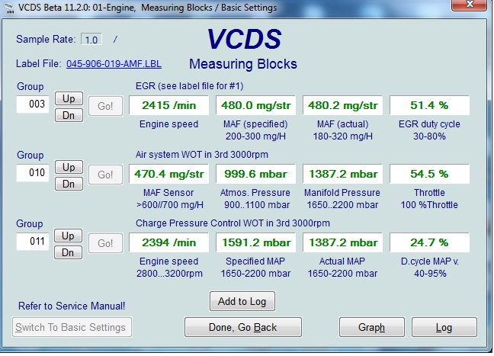Click the VCDS app icon in title bar
The image size is (494, 356).
(x=9, y=8)
